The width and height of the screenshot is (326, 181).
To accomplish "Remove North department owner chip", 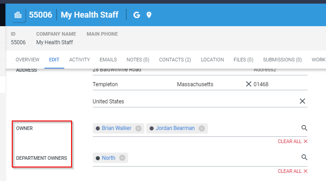I will [x=122, y=158].
